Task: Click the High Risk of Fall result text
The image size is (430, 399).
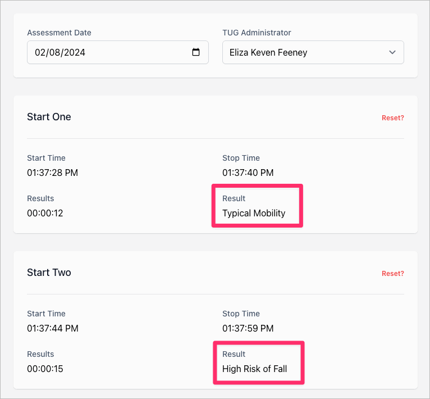Action: click(254, 369)
